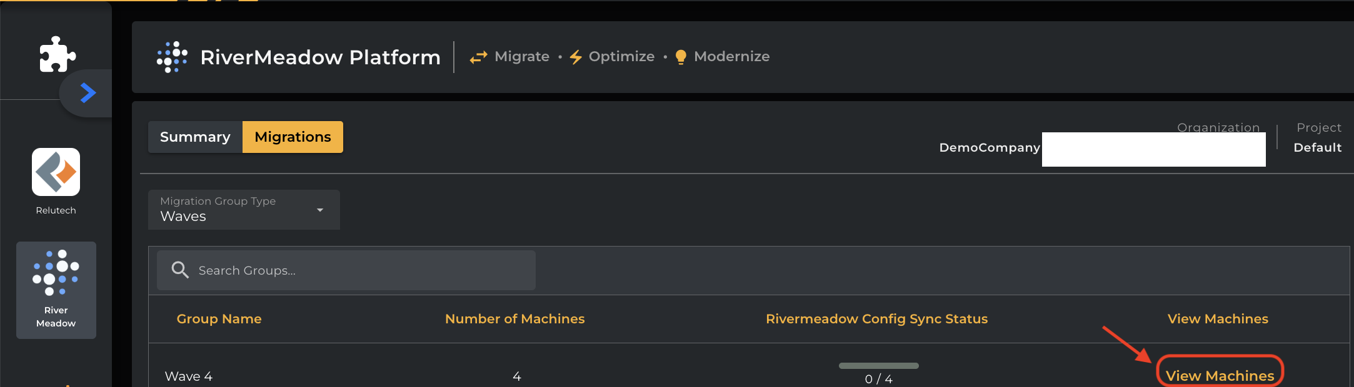This screenshot has width=1354, height=387.
Task: Click the Waves dropdown arrow
Action: coord(320,210)
